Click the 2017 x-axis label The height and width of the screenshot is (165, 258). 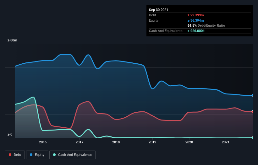(80, 142)
